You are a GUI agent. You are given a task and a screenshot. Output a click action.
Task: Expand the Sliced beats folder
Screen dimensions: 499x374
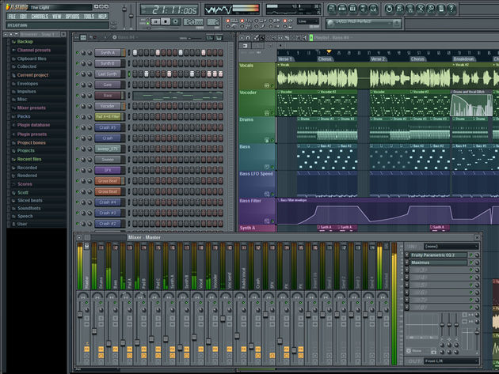[x=29, y=201]
